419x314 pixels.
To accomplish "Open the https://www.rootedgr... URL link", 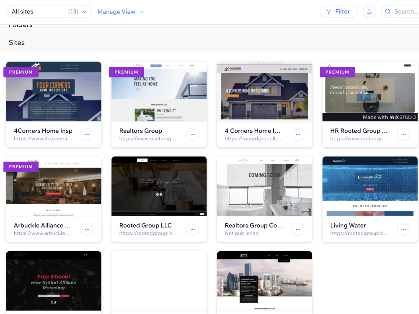I will [358, 139].
